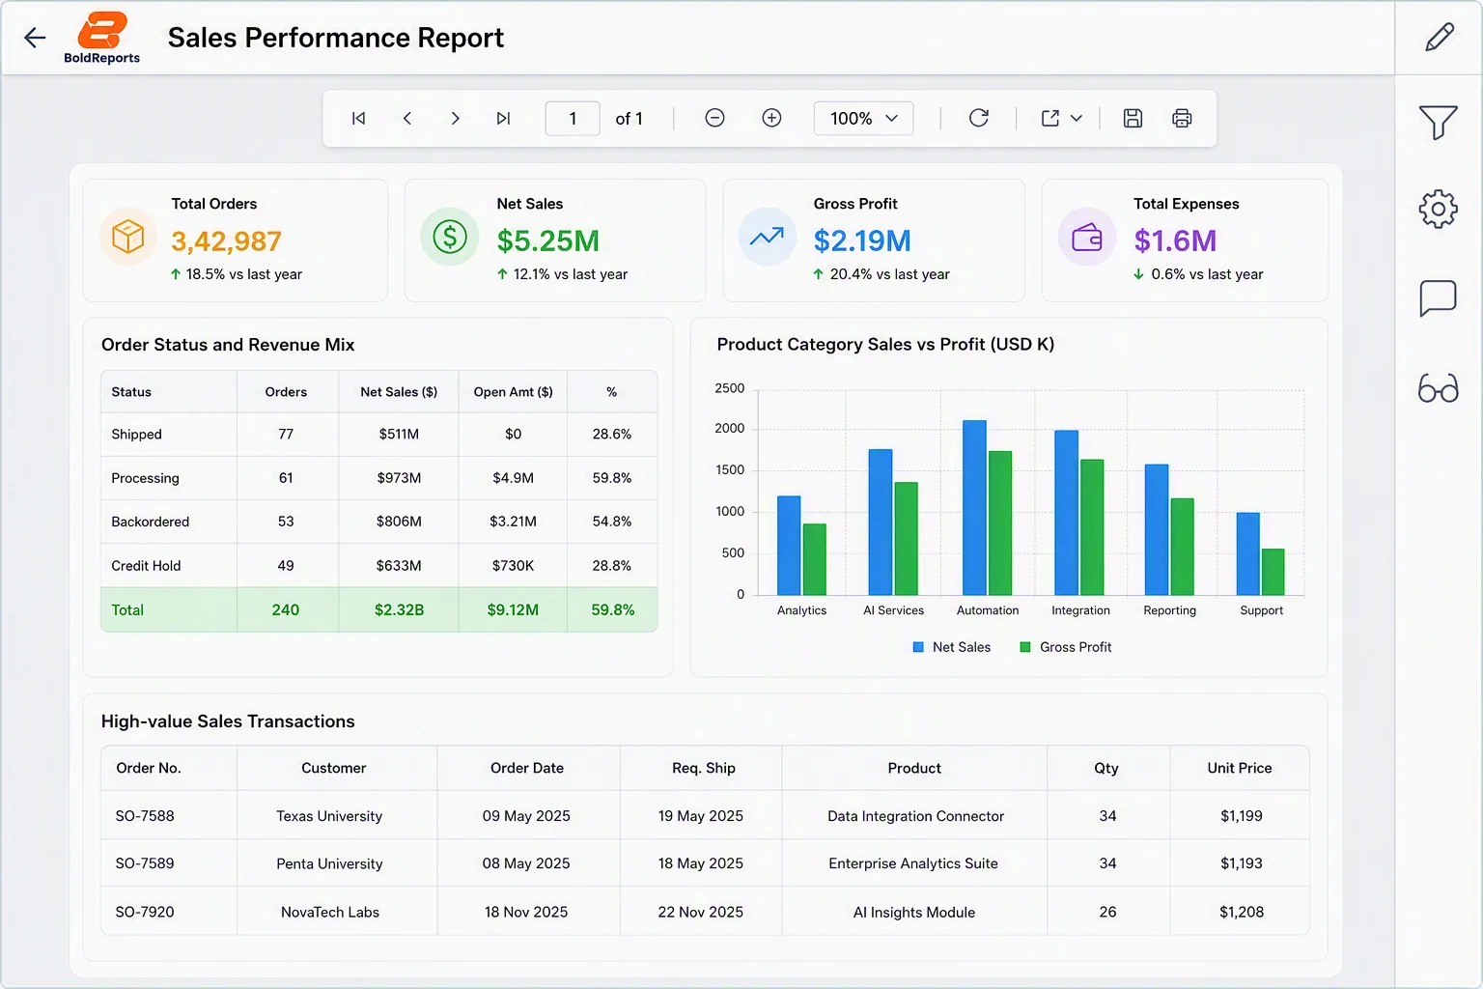This screenshot has width=1483, height=989.
Task: Select order date 18 Nov 2025
Action: pos(526,912)
